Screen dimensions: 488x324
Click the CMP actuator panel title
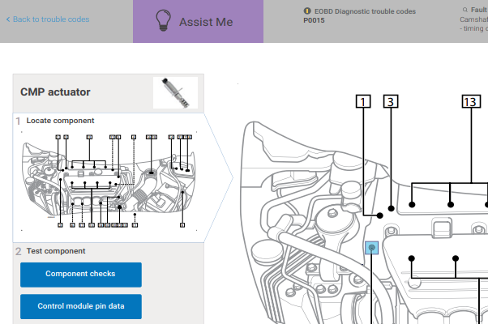point(55,92)
